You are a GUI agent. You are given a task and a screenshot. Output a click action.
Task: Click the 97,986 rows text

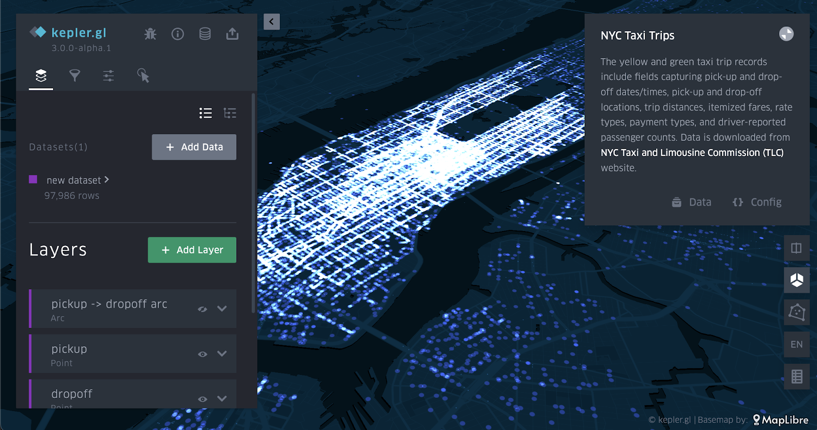tap(71, 195)
